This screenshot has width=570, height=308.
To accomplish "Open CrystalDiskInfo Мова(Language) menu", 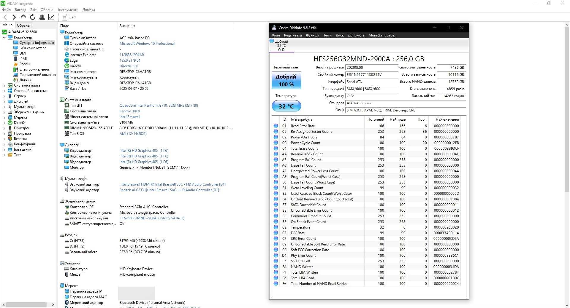I will pyautogui.click(x=382, y=35).
